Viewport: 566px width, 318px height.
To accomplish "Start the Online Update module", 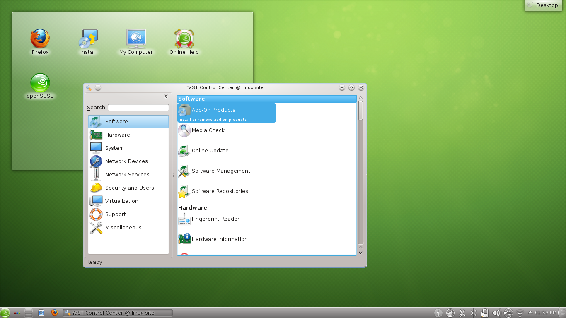I will 203,151.
